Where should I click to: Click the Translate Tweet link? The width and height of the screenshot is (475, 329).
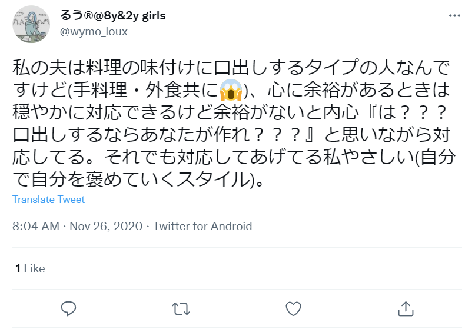click(48, 200)
